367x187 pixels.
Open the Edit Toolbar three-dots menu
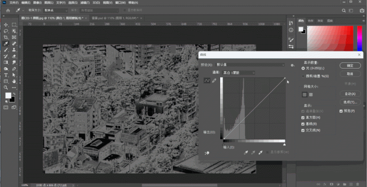coord(14,88)
